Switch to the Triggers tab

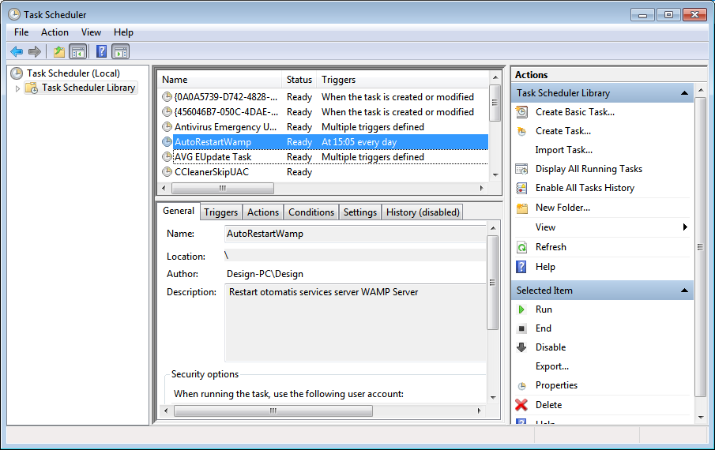pyautogui.click(x=220, y=212)
